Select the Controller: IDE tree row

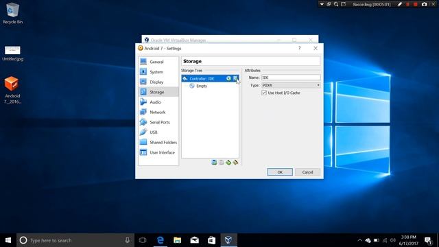point(210,78)
